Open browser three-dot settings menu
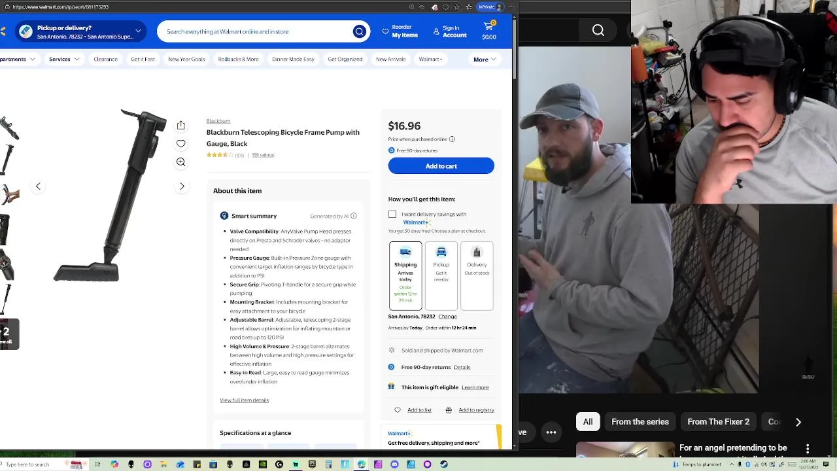Image resolution: width=837 pixels, height=471 pixels. pos(511,7)
